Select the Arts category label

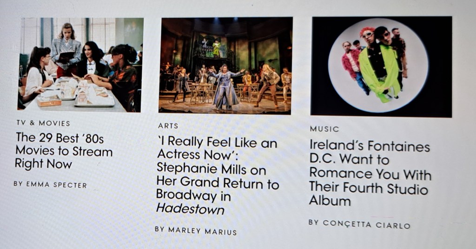168,126
